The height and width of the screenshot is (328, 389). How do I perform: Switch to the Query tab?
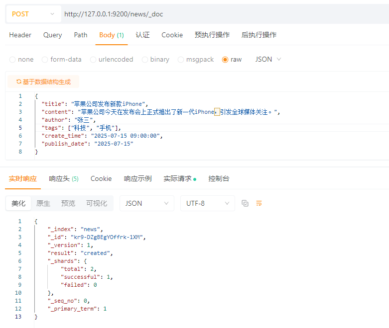pyautogui.click(x=53, y=35)
